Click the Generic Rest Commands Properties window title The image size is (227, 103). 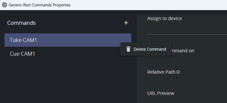(x=40, y=5)
